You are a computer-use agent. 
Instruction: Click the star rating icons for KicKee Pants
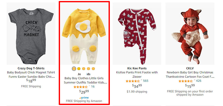pyautogui.click(x=132, y=81)
